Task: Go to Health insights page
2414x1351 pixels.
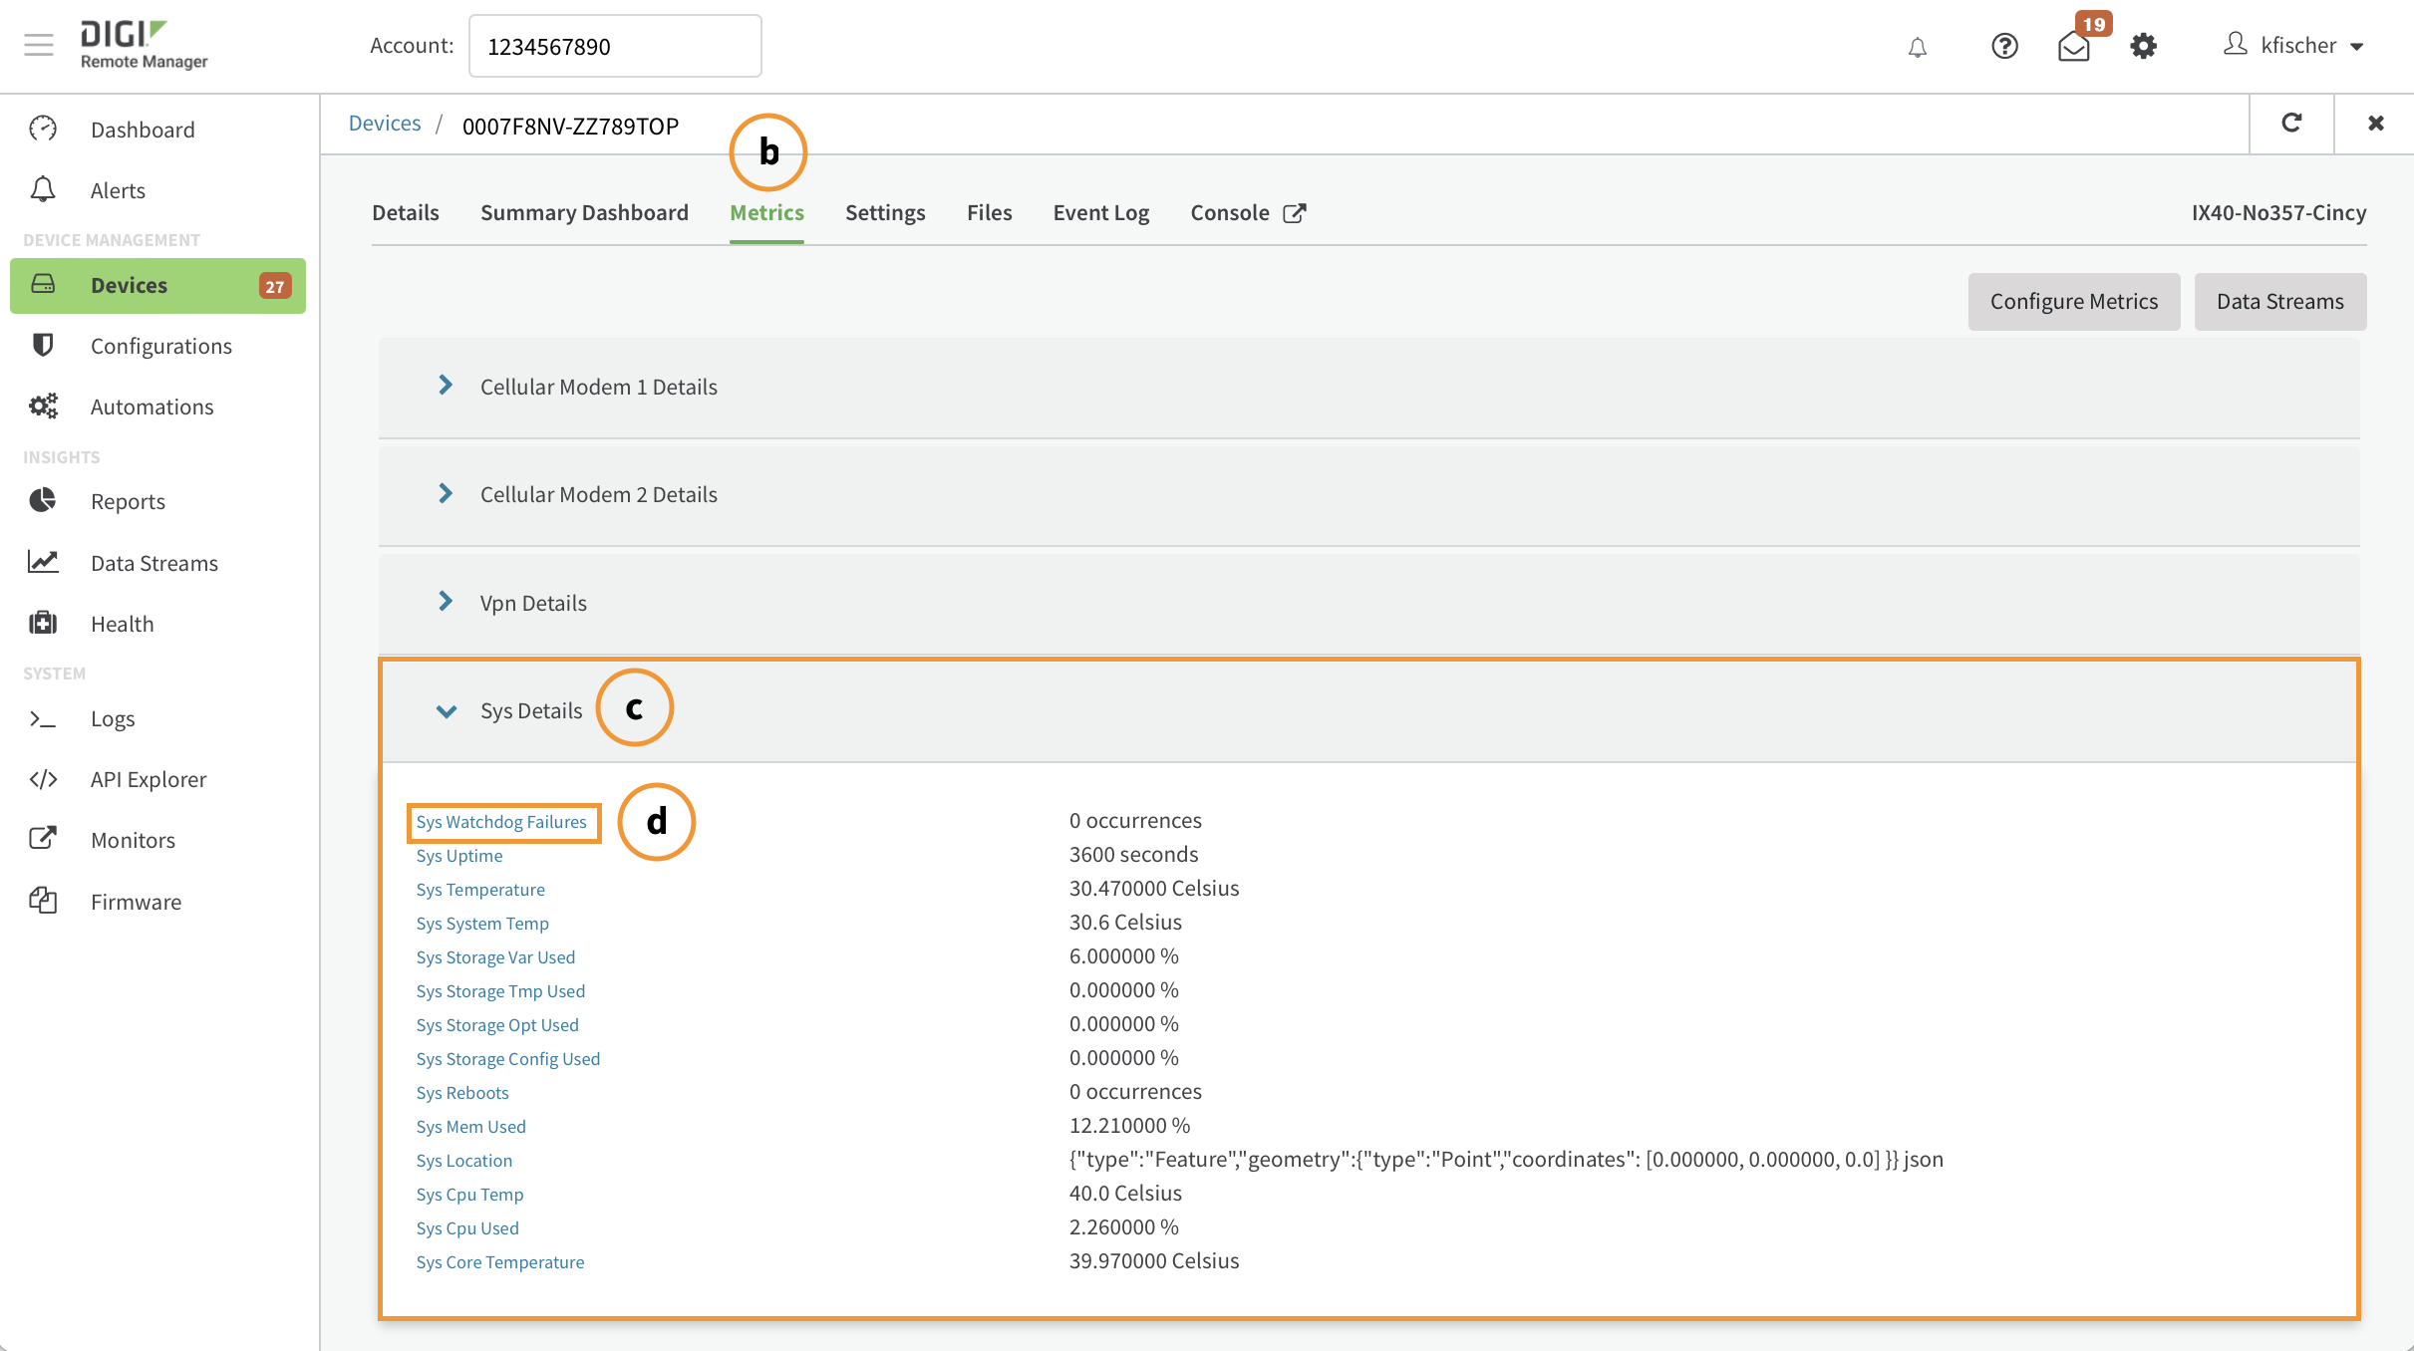Action: pyautogui.click(x=122, y=624)
